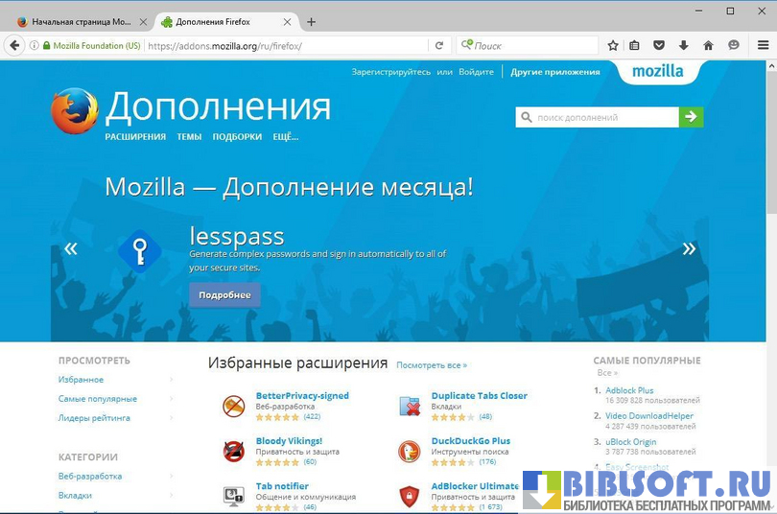
Task: Open the ЕЩЁ... menu
Action: [x=286, y=137]
